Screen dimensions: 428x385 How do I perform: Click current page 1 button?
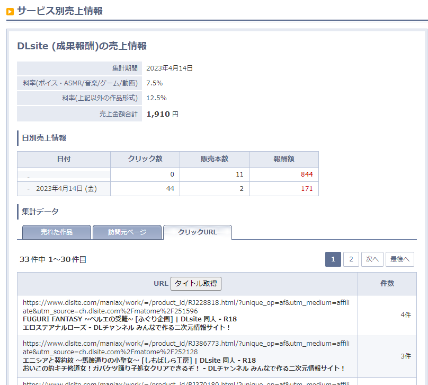333,259
